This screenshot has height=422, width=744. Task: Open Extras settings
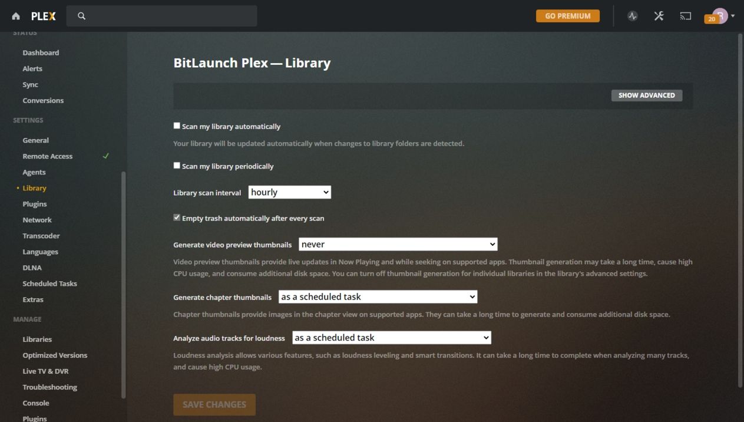coord(33,299)
